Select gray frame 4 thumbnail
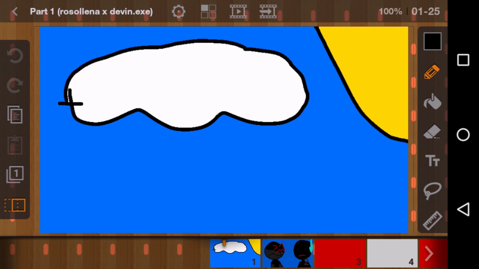 coord(392,253)
